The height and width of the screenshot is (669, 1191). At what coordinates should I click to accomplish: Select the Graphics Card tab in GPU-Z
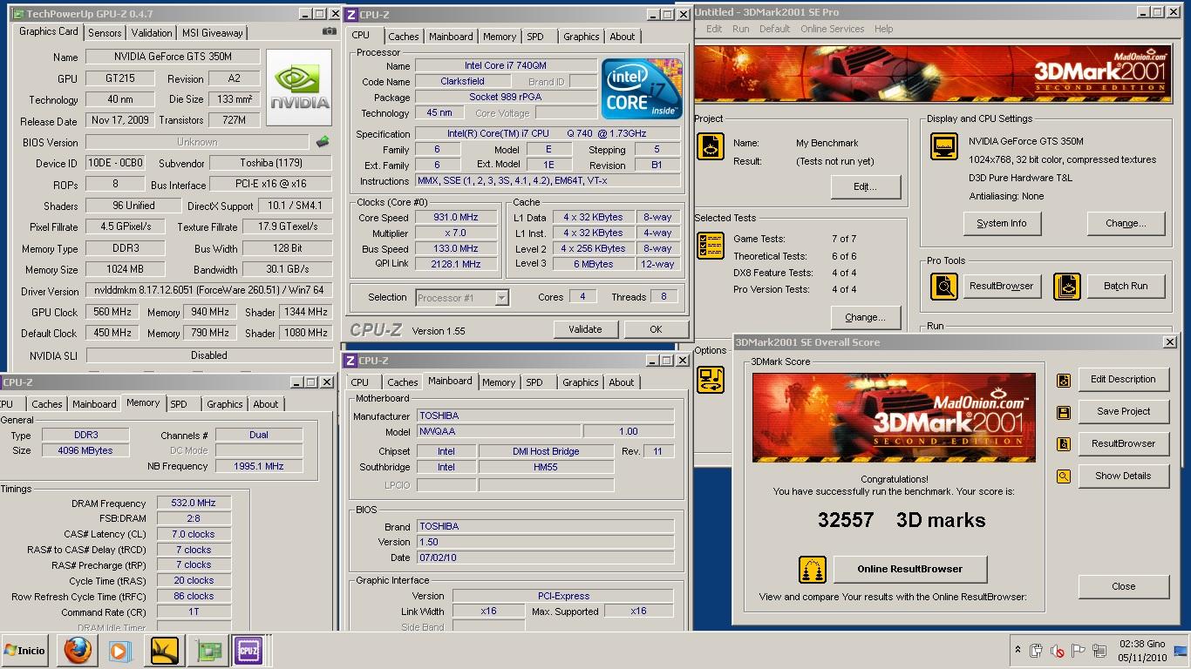tap(49, 31)
